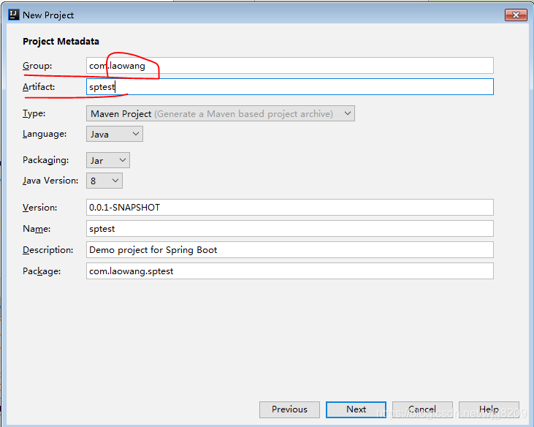The height and width of the screenshot is (427, 534).
Task: Focus the Group field containing com.laowang
Action: (290, 65)
